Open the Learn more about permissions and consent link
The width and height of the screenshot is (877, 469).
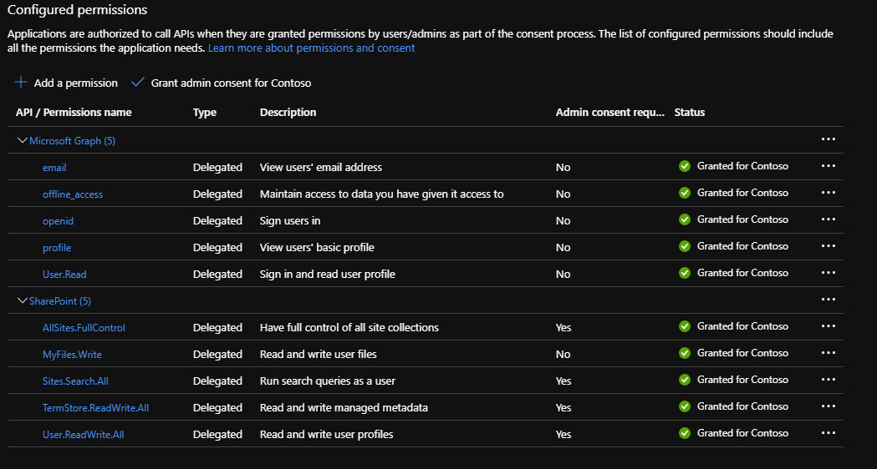click(x=311, y=48)
